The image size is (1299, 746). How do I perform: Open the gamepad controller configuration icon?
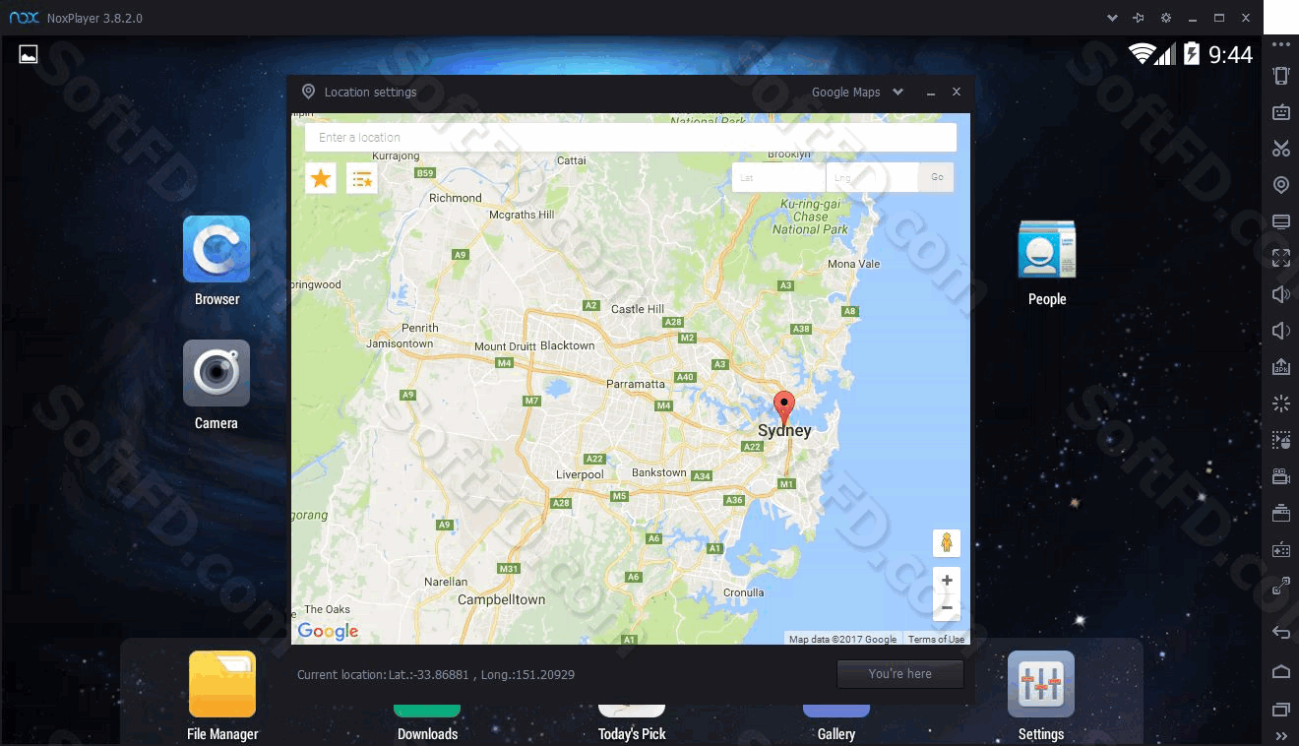click(x=1280, y=549)
